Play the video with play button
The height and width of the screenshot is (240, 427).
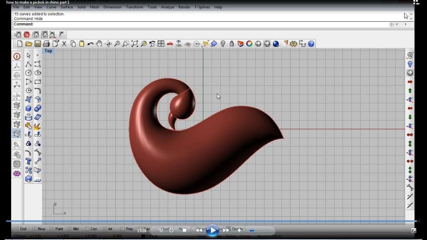pyautogui.click(x=212, y=230)
